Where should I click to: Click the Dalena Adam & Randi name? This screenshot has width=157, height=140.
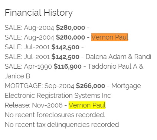tap(118, 57)
